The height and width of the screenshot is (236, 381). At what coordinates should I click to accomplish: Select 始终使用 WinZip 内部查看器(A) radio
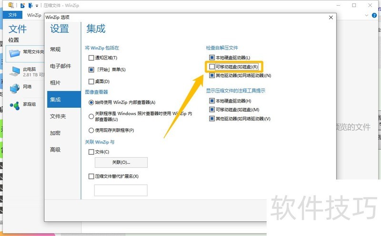91,103
